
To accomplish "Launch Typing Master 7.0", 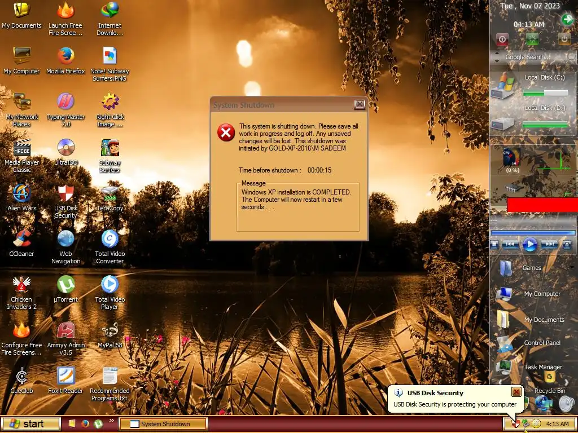I will [x=65, y=110].
